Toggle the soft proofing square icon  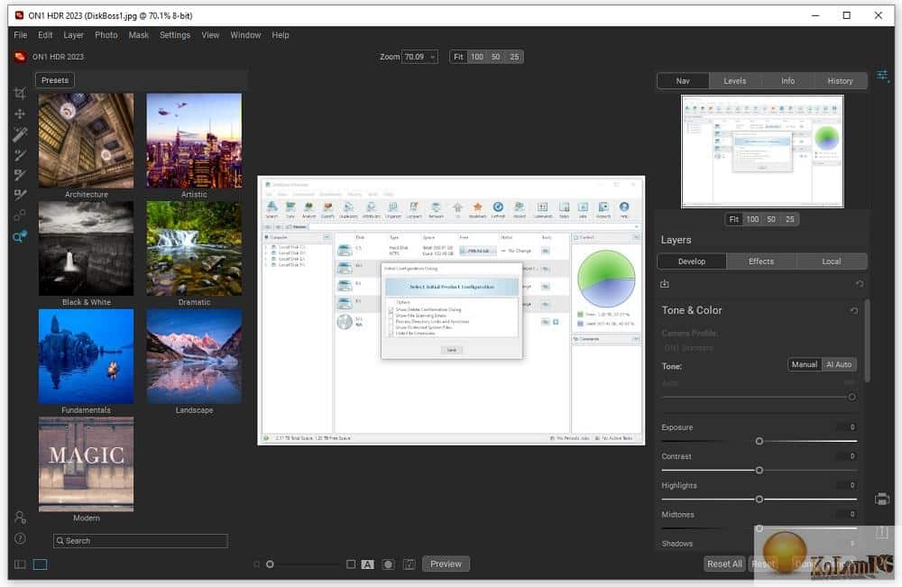351,564
